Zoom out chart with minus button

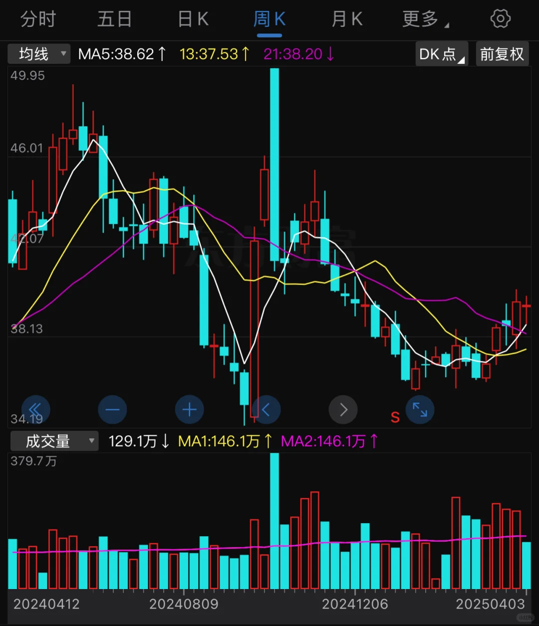pos(112,410)
